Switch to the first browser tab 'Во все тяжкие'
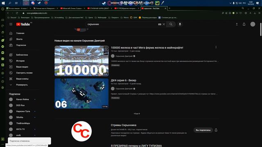Image resolution: width=262 pixels, height=147 pixels. click(x=18, y=8)
